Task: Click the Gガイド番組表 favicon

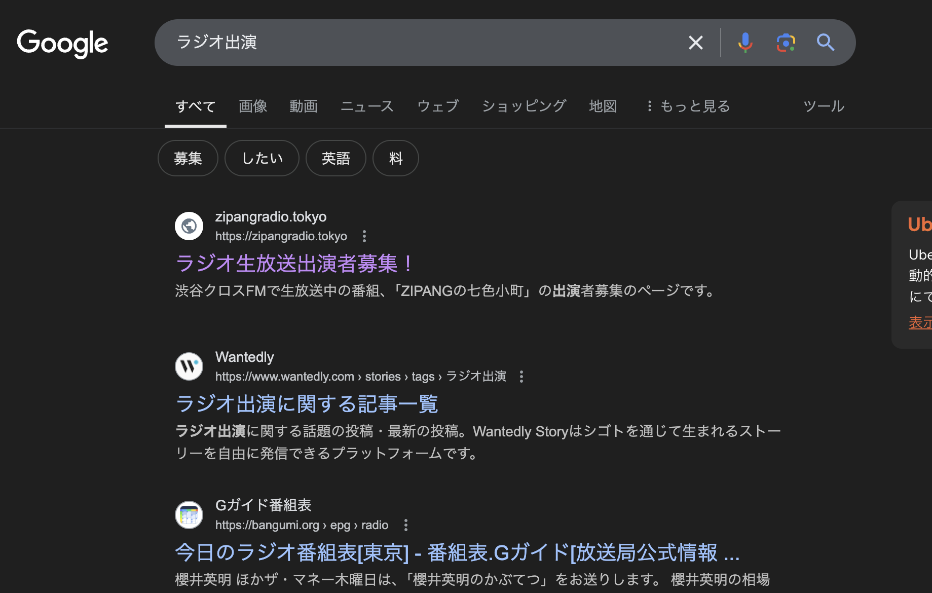Action: click(x=189, y=515)
